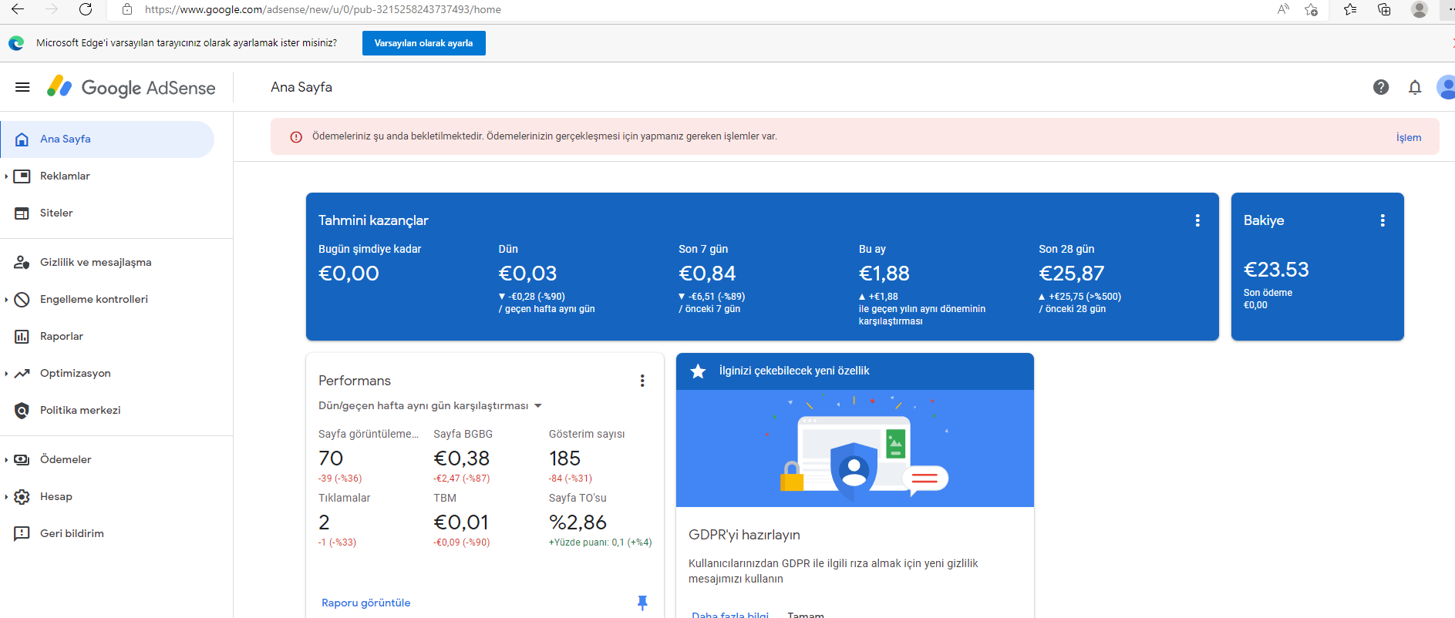Click Varsayılan olarak ayarla button
1455x618 pixels.
(424, 43)
